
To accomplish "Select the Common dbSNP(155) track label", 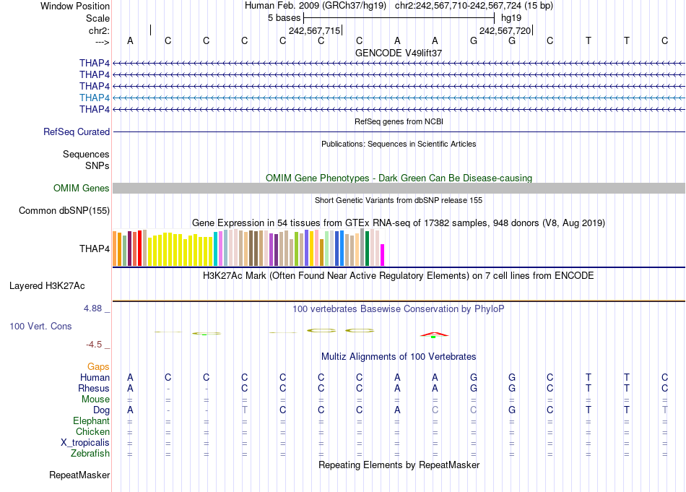I will 64,210.
